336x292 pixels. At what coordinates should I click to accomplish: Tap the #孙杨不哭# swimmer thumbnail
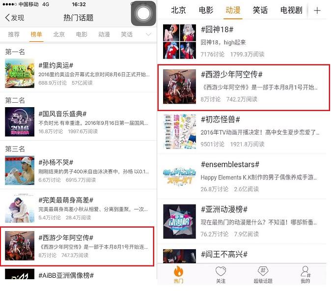pos(20,171)
